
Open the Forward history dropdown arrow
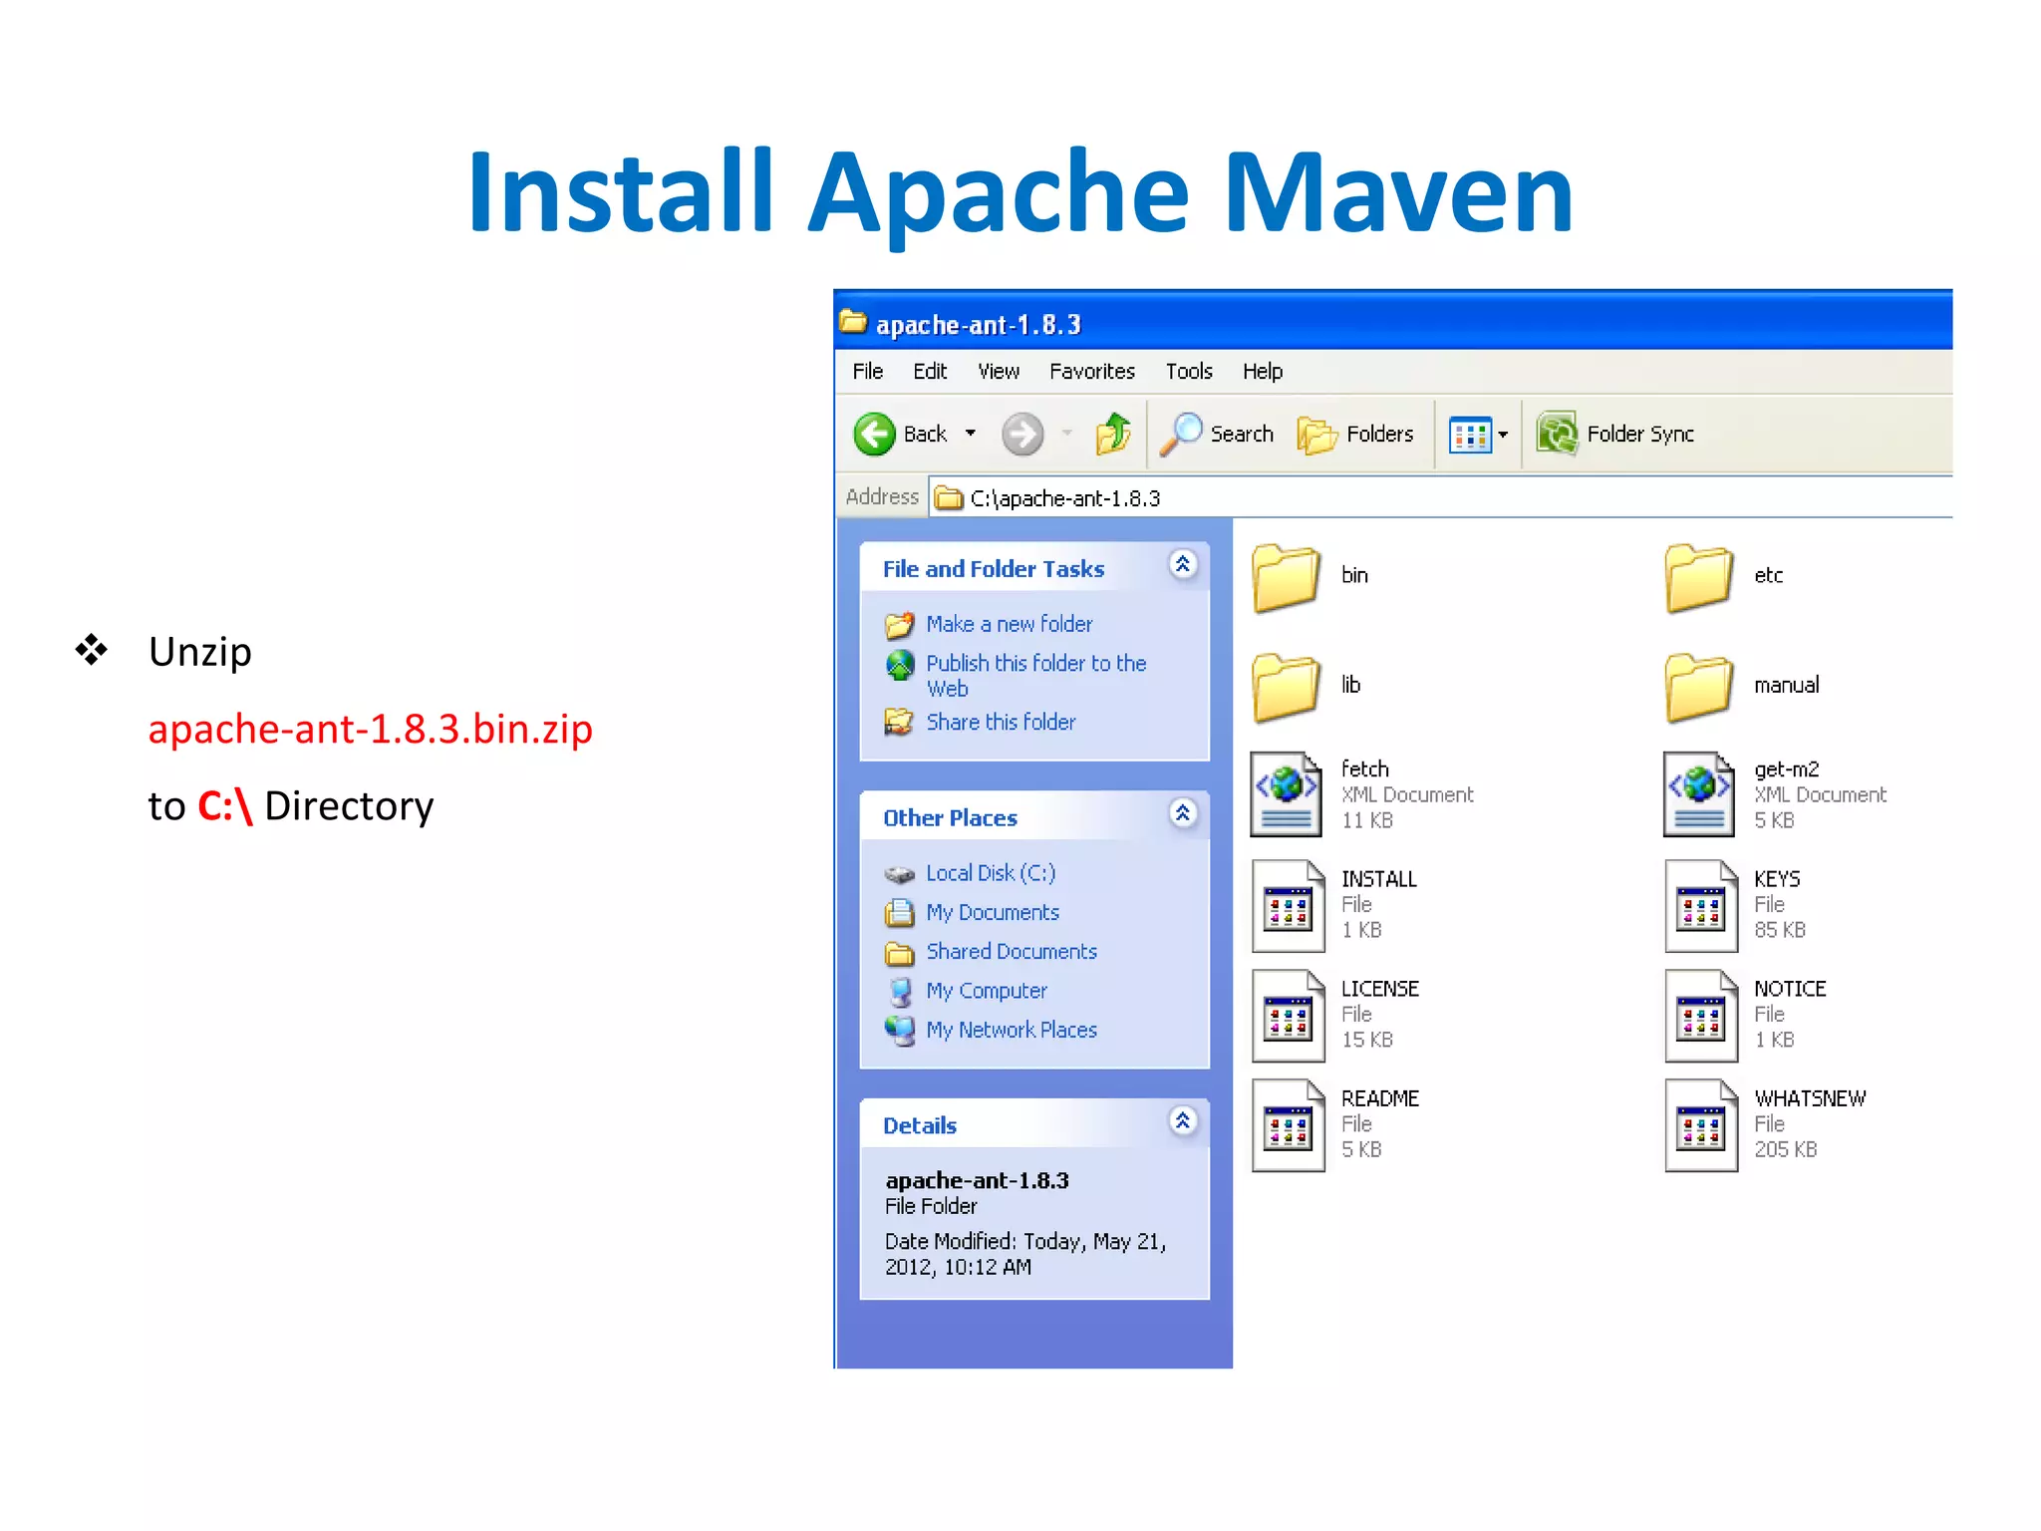click(1067, 434)
